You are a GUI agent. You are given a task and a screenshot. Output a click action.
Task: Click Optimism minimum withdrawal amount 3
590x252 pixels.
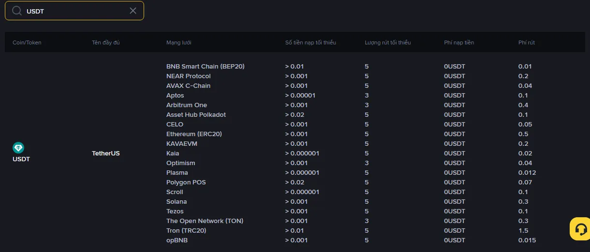[x=367, y=163]
